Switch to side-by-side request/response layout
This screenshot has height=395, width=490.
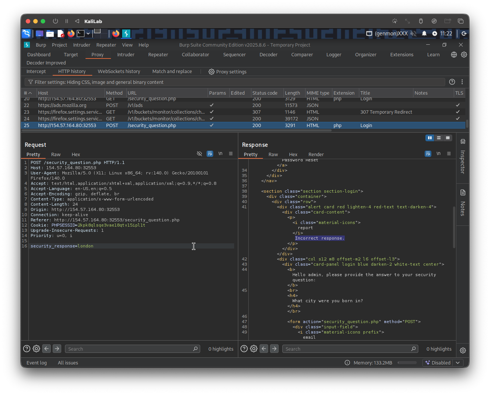coord(430,138)
